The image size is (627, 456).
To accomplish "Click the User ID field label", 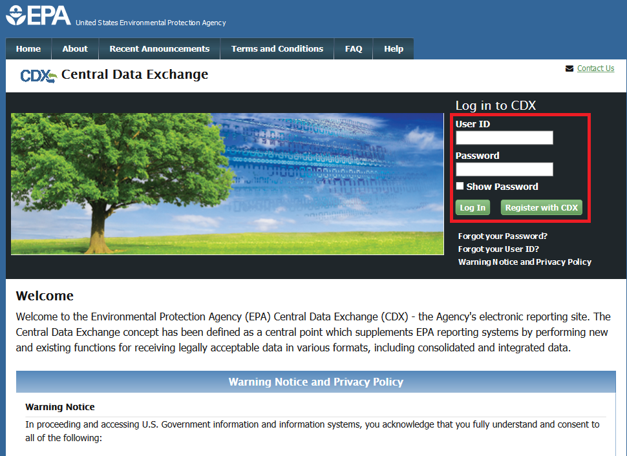I will [x=473, y=124].
